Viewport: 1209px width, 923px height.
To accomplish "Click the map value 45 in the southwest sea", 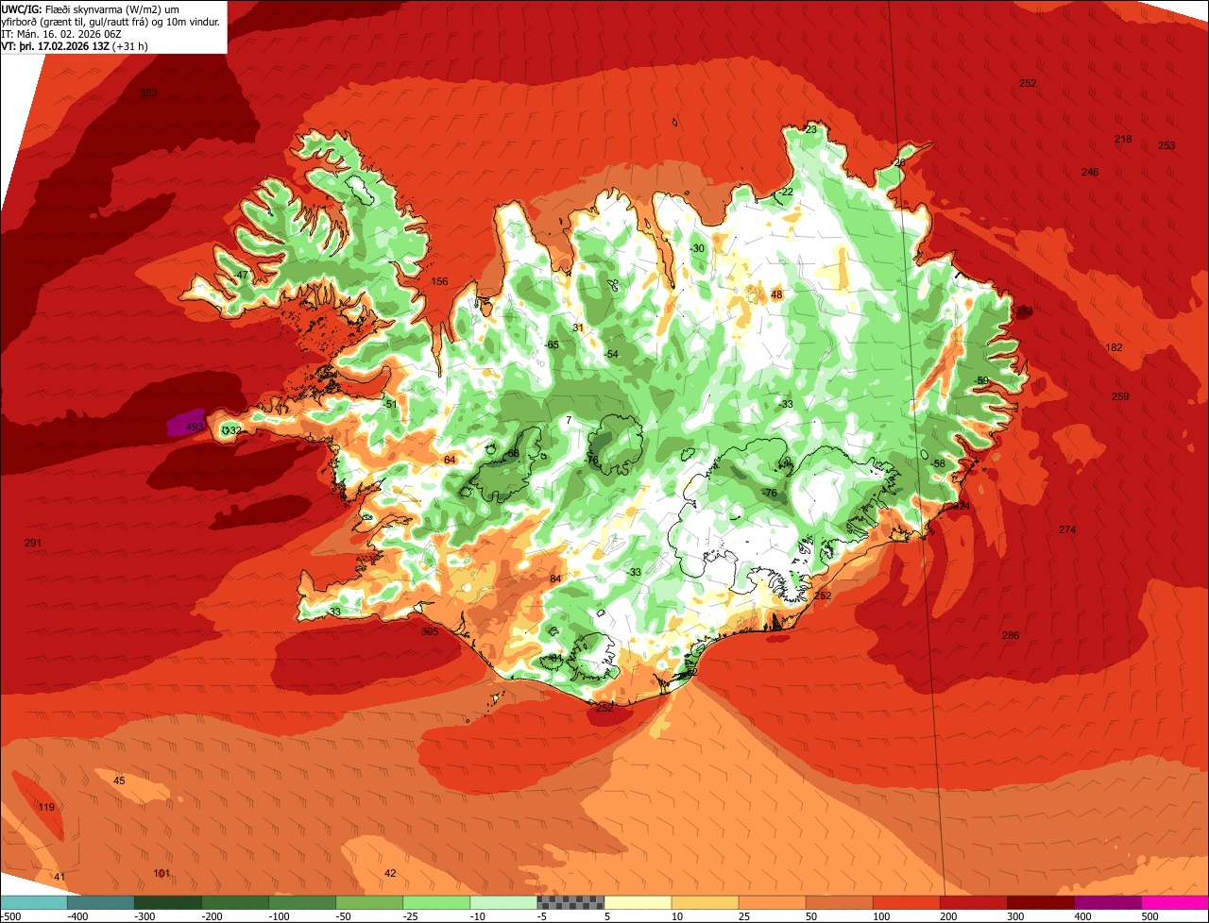I will [x=119, y=780].
